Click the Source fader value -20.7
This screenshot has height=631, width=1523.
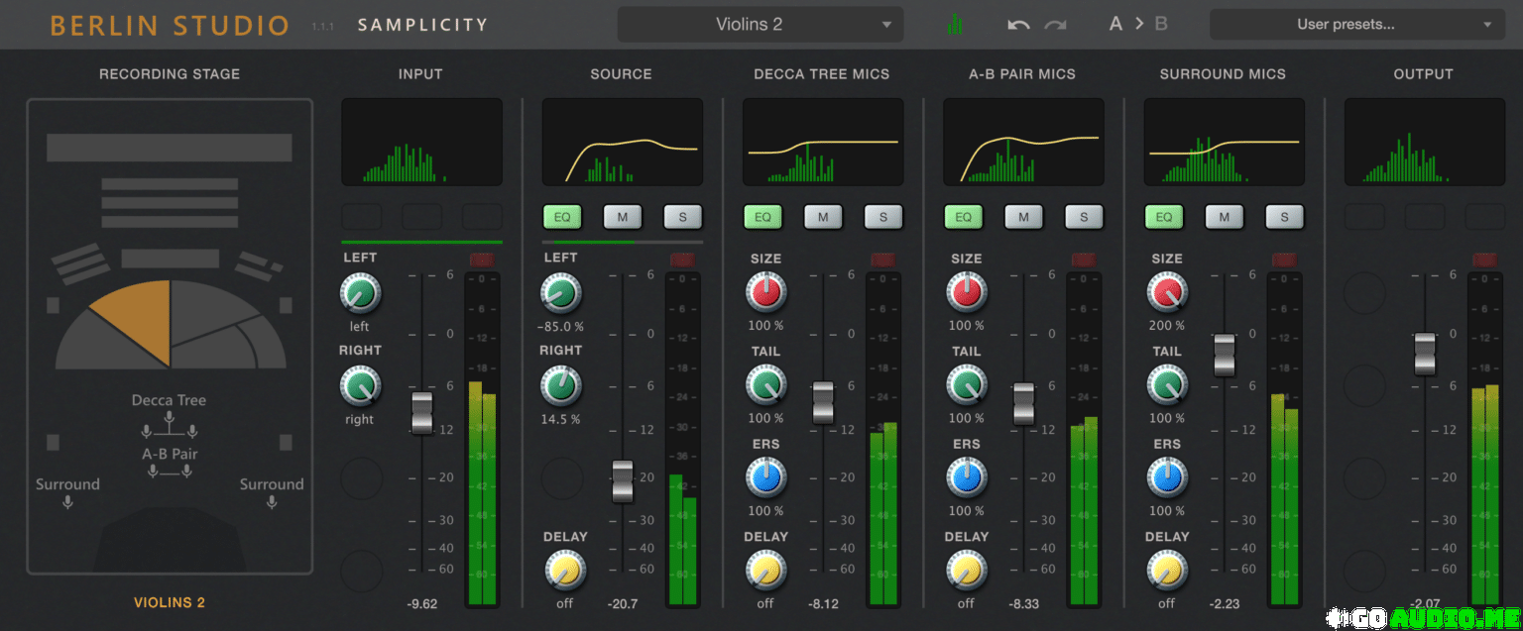tap(623, 603)
